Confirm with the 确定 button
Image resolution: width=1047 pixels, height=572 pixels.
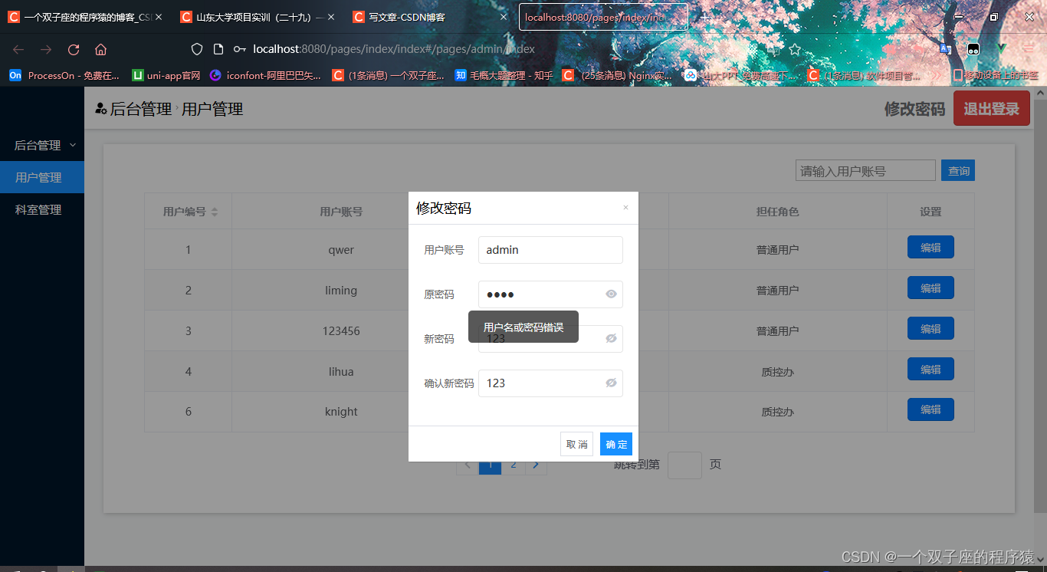click(616, 444)
